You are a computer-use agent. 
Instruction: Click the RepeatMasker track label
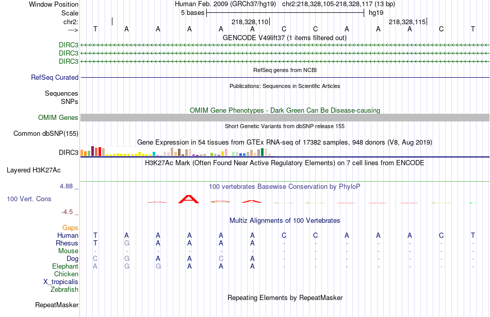point(57,305)
